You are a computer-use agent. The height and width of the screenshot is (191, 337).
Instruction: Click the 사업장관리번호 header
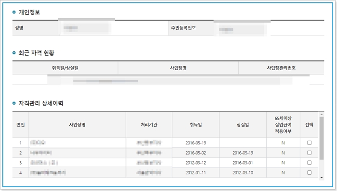tap(281, 68)
